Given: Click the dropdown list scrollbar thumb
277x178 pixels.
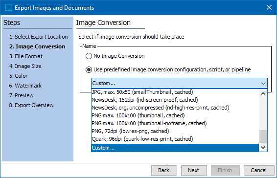Looking at the screenshot, I should (x=263, y=137).
